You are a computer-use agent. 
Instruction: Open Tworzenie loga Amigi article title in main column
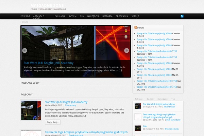coord(86,132)
